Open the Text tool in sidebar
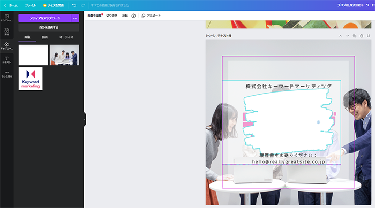This screenshot has height=208, width=375. [6, 60]
